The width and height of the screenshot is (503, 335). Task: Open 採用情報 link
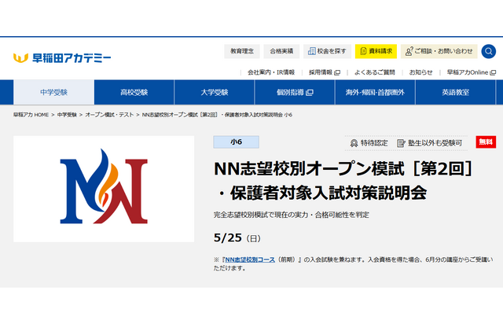(x=325, y=72)
